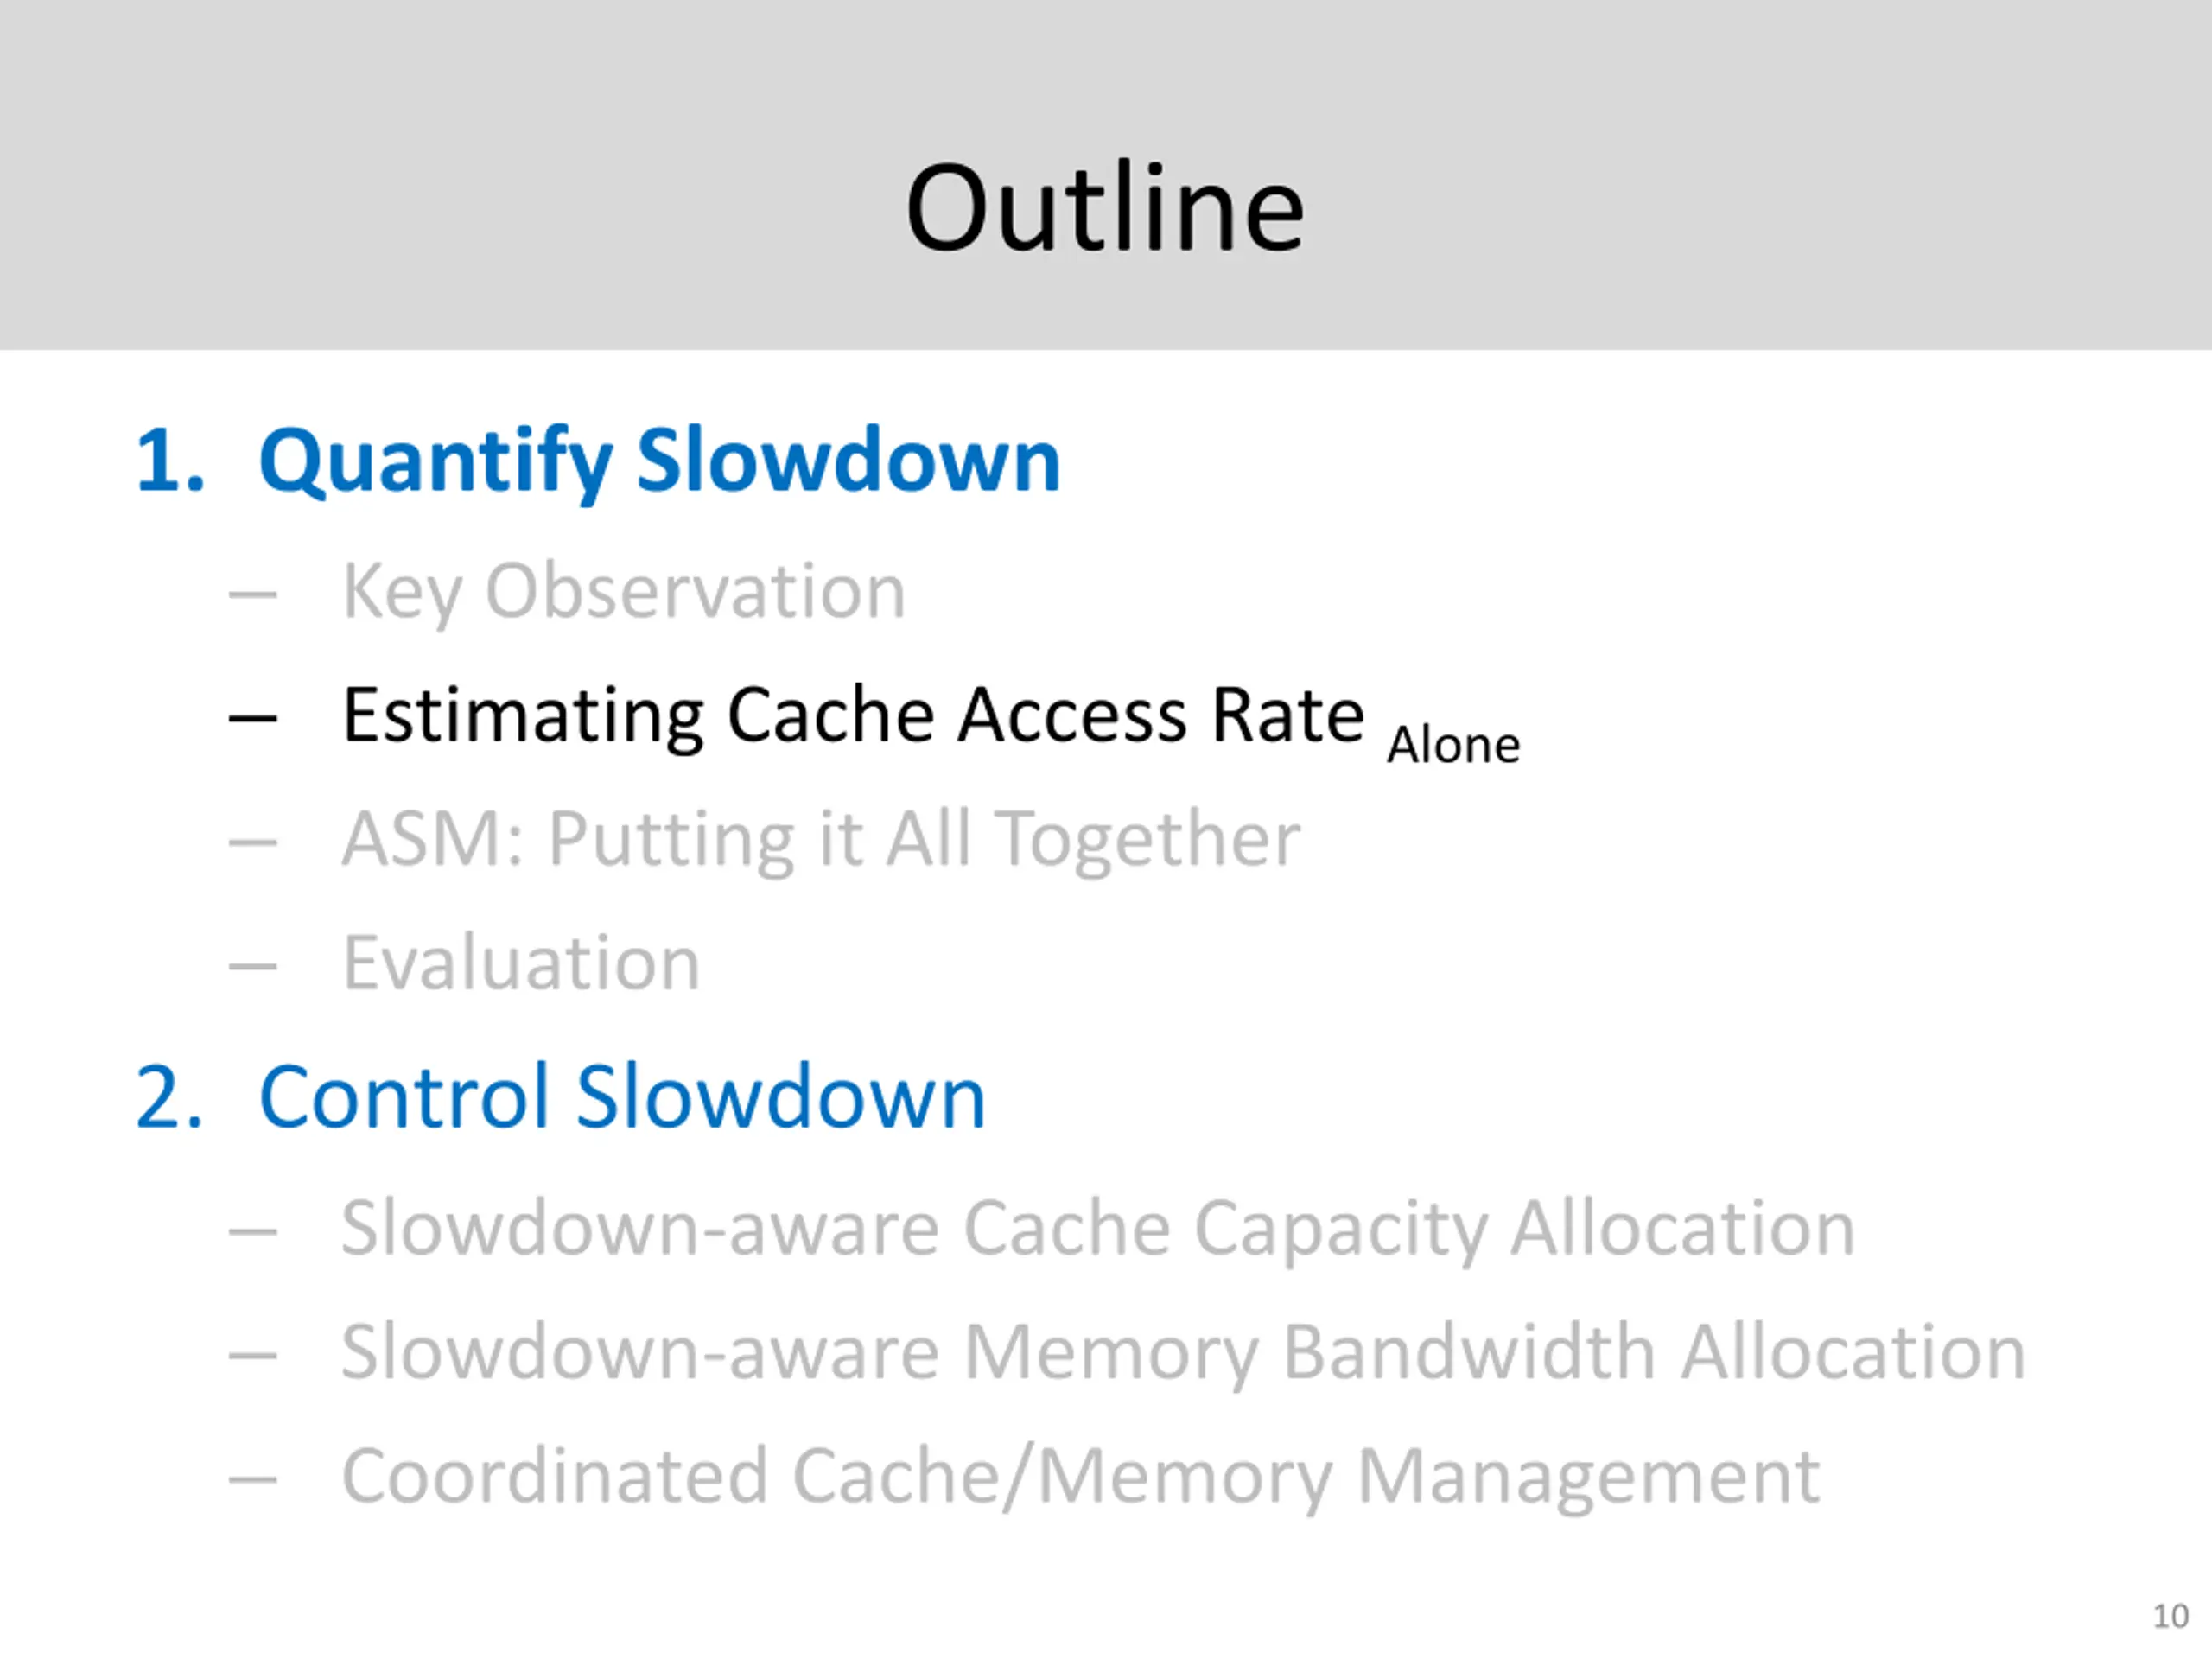Click "Slowdown-aware Cache Capacity Allocation" item

click(1097, 1228)
